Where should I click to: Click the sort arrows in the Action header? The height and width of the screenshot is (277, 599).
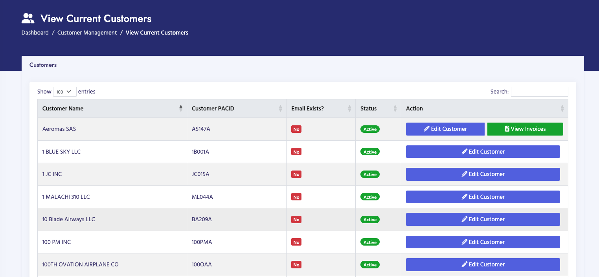pos(562,108)
